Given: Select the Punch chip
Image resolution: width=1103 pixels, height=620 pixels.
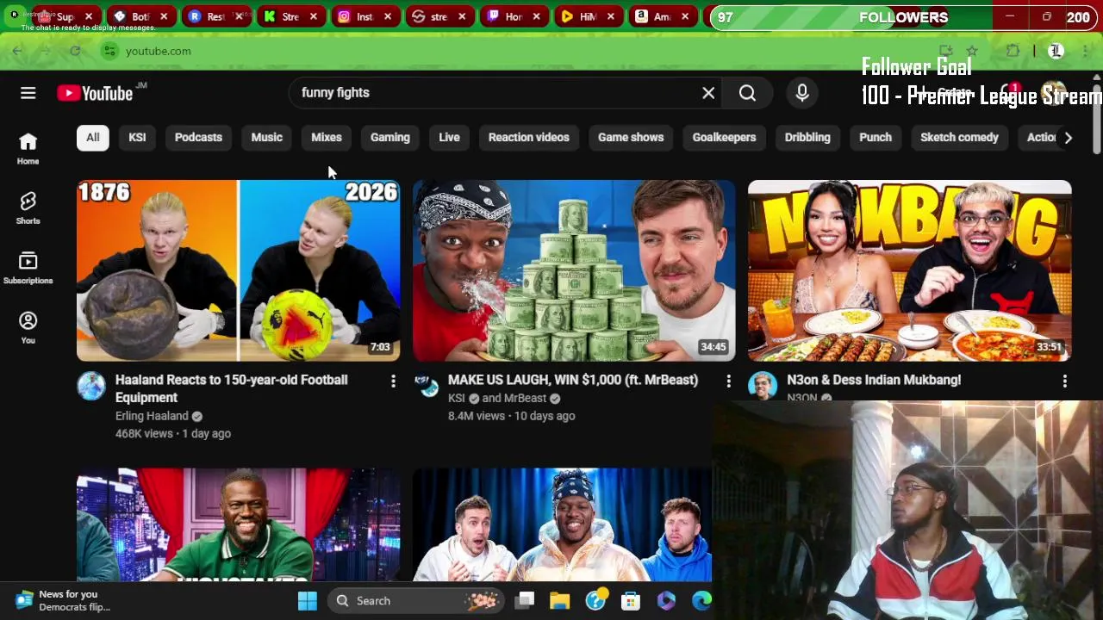Looking at the screenshot, I should click(x=876, y=137).
